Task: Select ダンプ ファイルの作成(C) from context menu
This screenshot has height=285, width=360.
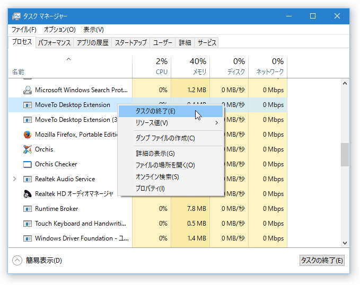Action: pyautogui.click(x=171, y=138)
